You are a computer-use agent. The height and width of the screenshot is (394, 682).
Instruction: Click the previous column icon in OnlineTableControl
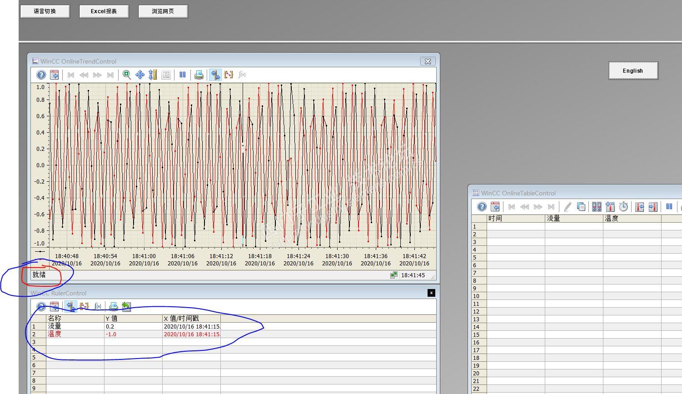pyautogui.click(x=640, y=207)
